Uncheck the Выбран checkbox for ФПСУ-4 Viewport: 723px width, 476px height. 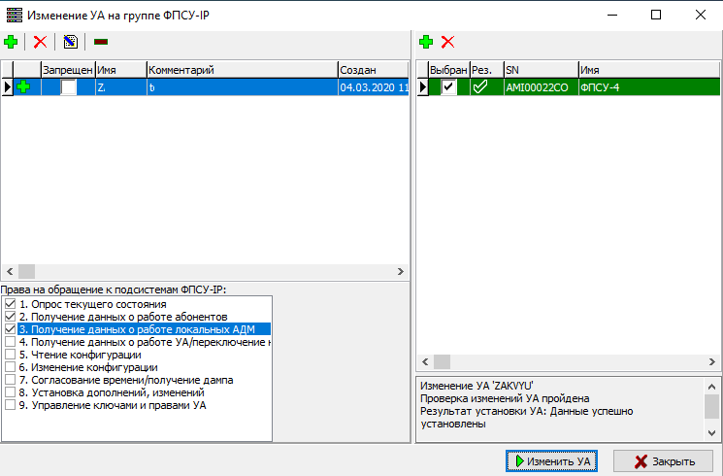[x=448, y=87]
